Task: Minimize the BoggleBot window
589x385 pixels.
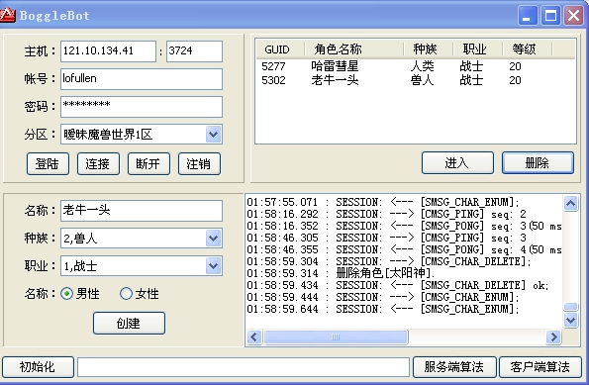Action: point(527,16)
